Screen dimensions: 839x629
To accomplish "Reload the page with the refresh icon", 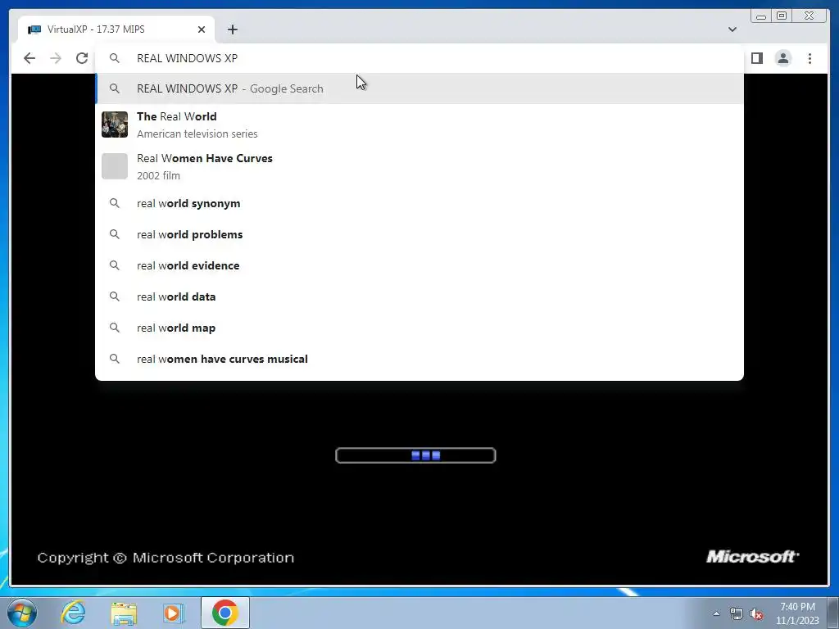I will 82,58.
